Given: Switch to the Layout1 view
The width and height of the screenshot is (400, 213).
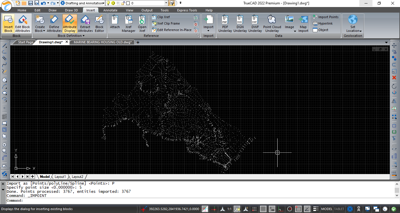Looking at the screenshot, I should [x=60, y=176].
